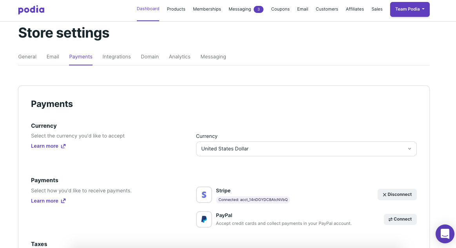Click the arrows icon on the Connect button

coord(390,219)
